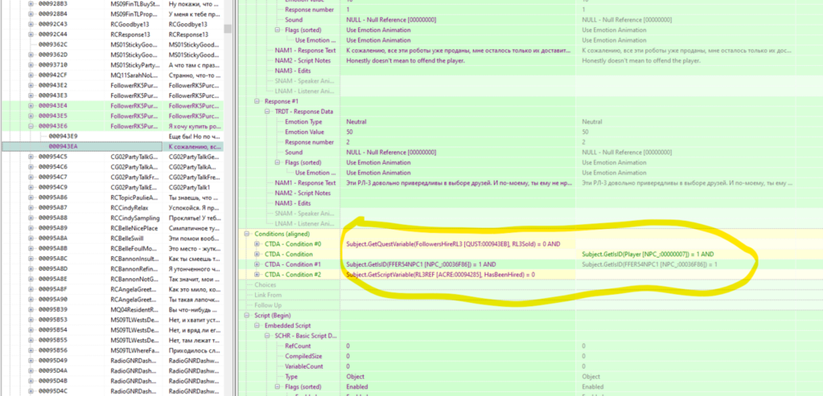
Task: Select record 00095B56 in the list
Action: click(x=53, y=351)
